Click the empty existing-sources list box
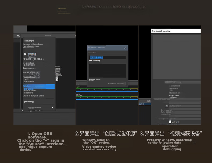212x163 pixels. [x=108, y=71]
